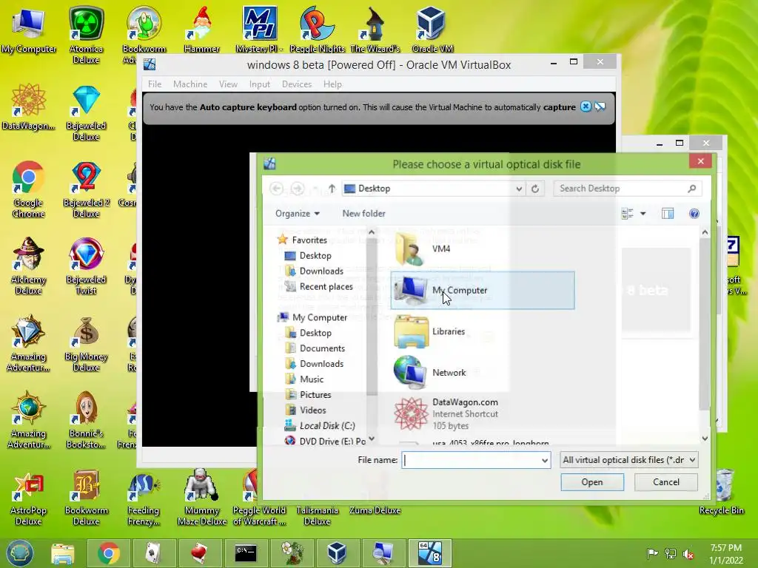Dismiss the auto capture keyboard notification
The width and height of the screenshot is (758, 568).
click(586, 106)
